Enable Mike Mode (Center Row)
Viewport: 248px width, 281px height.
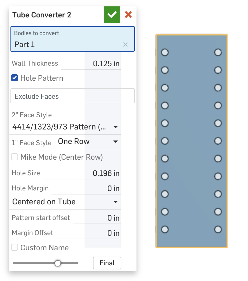click(15, 157)
